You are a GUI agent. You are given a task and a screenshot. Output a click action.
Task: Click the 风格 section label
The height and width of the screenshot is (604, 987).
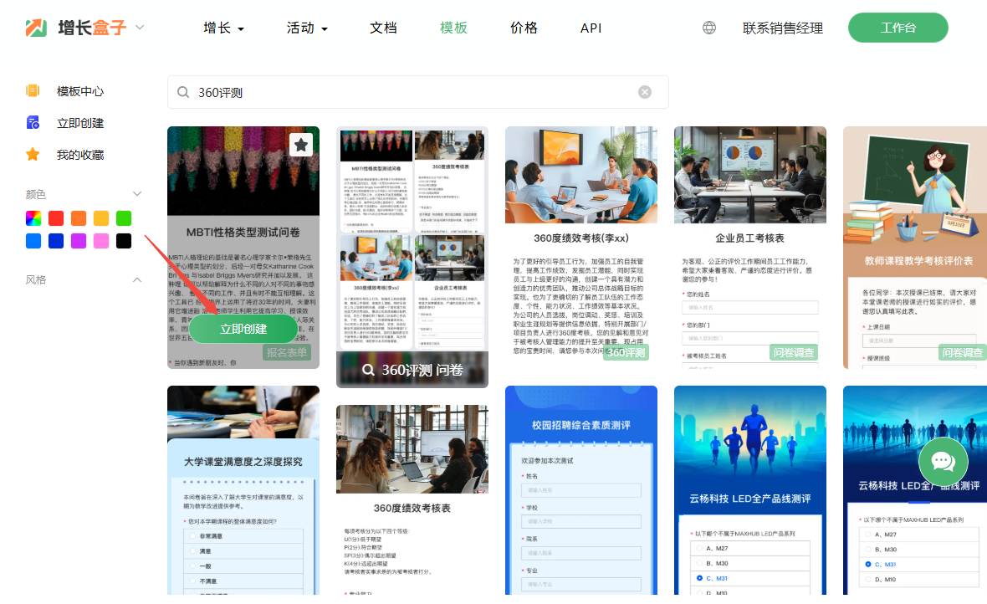pos(36,280)
